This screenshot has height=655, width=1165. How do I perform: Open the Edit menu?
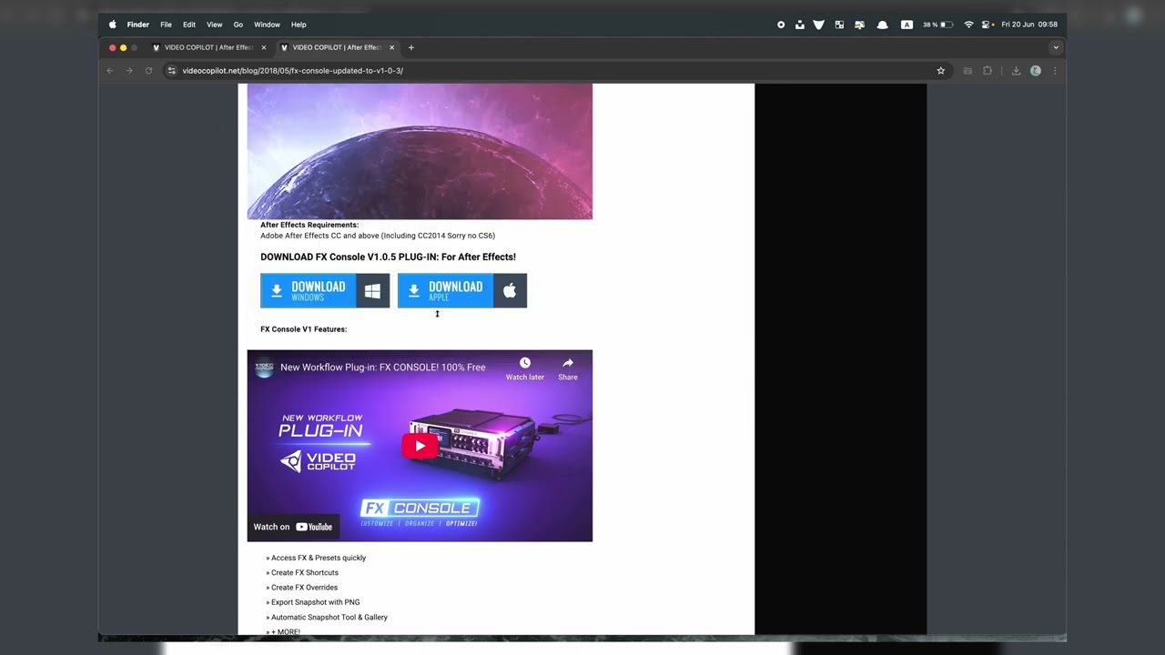189,25
